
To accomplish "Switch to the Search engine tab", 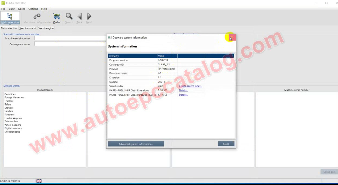I will (46, 28).
